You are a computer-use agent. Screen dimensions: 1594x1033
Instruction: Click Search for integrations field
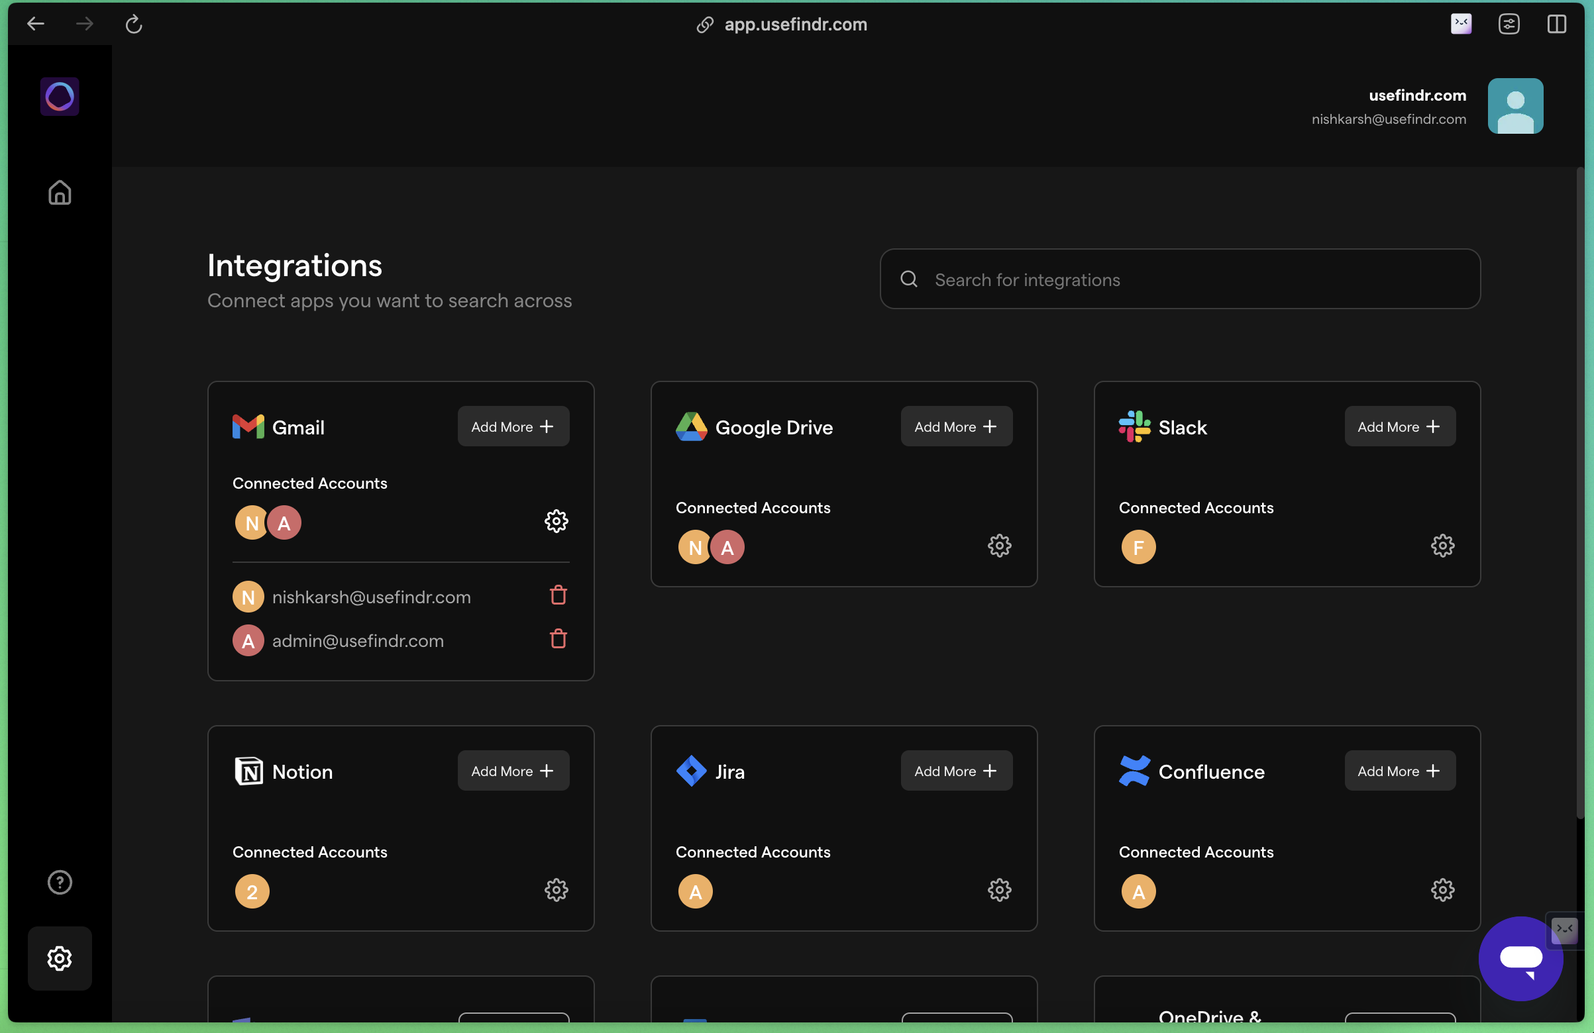click(x=1179, y=280)
